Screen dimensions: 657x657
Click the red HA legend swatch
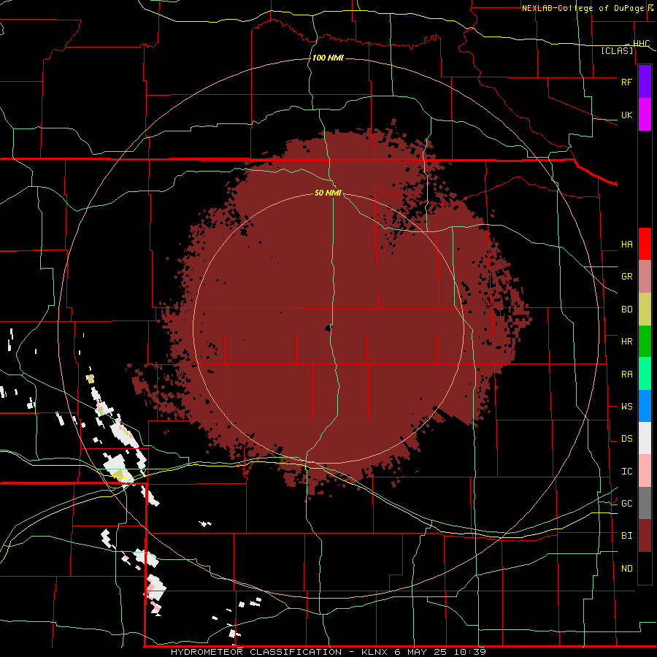point(645,244)
